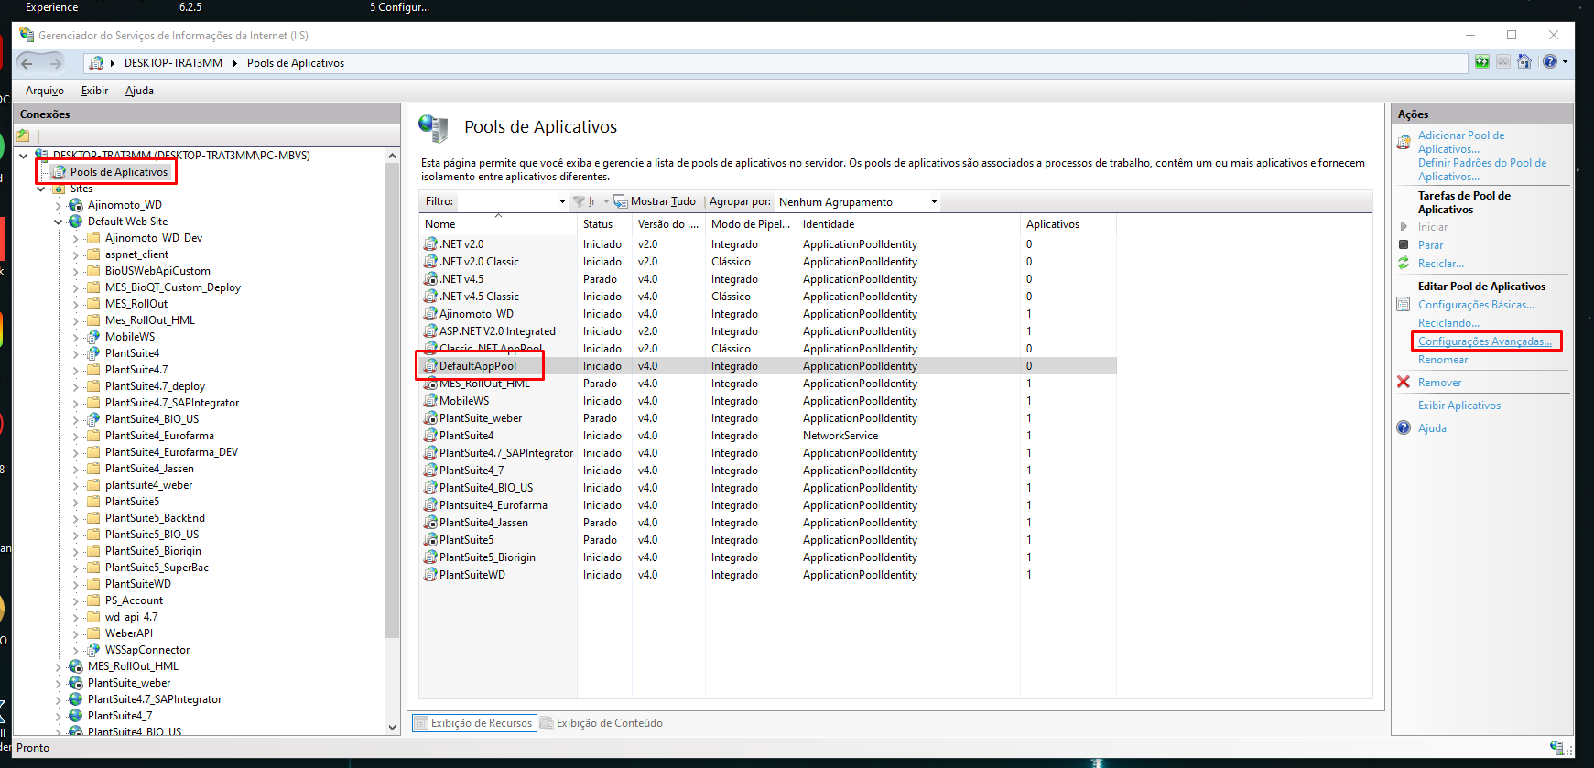Click the Home icon in address bar
1594x768 pixels.
(1524, 61)
